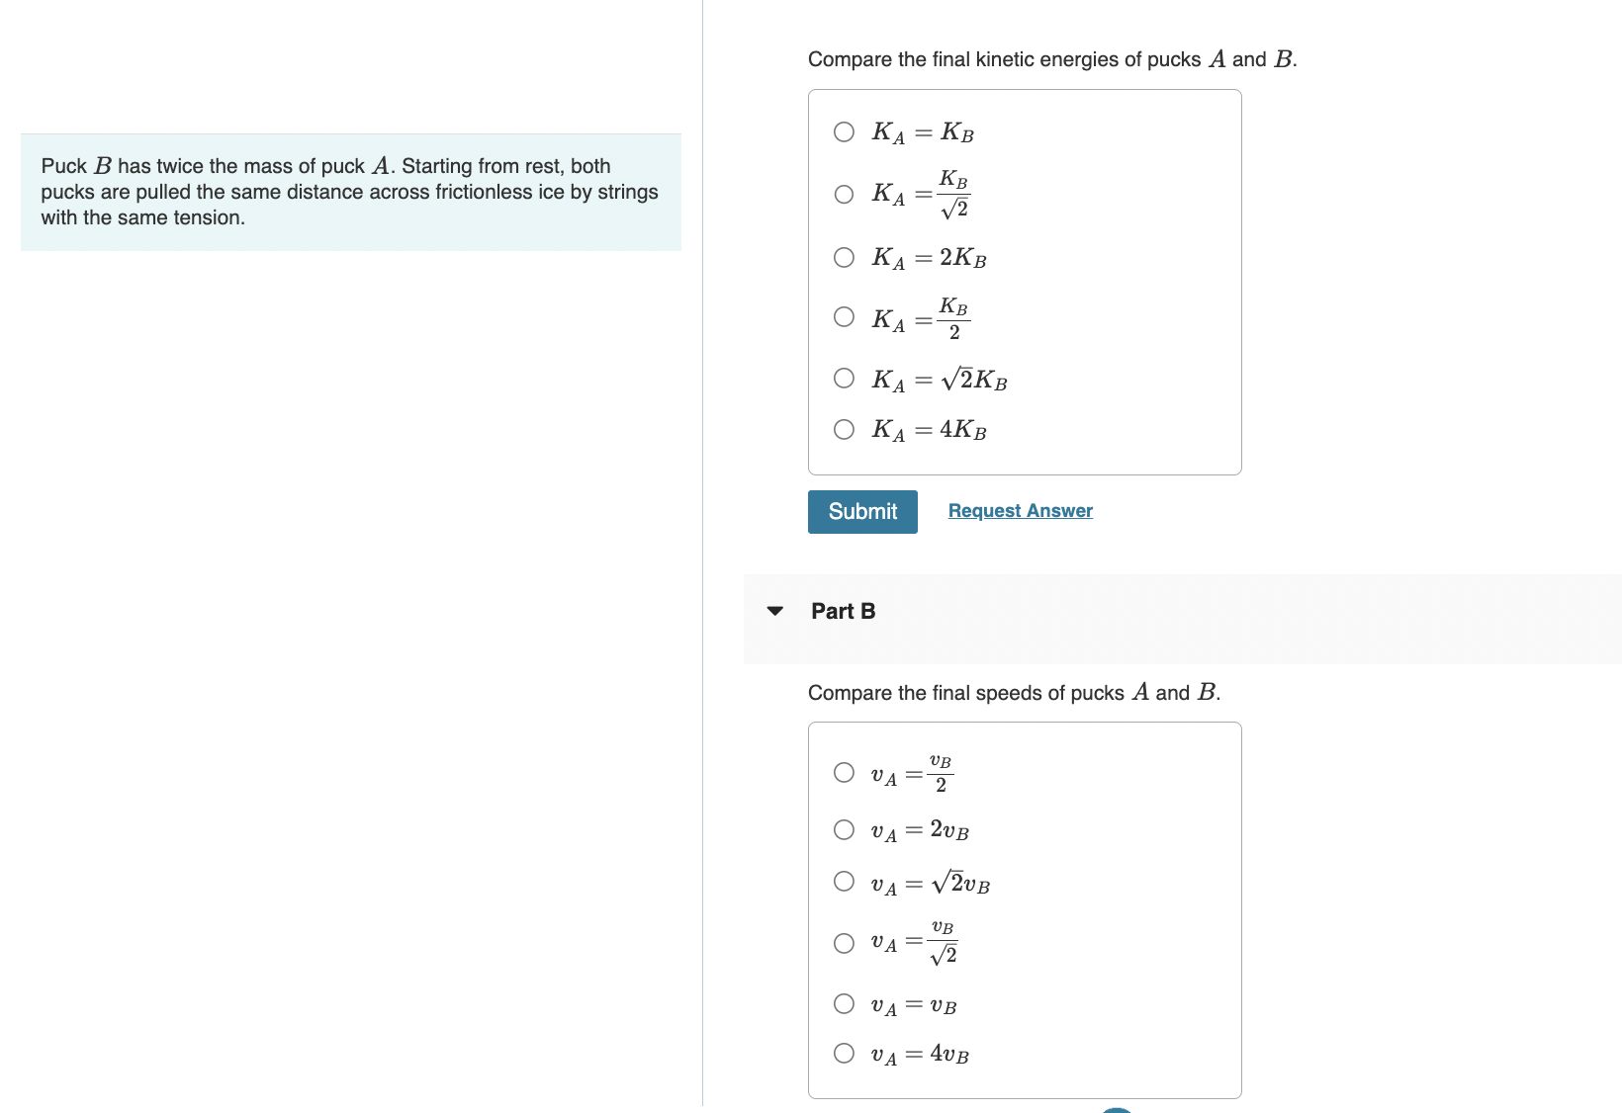Choose vA = 2vB answer option
The height and width of the screenshot is (1113, 1622).
(x=843, y=829)
